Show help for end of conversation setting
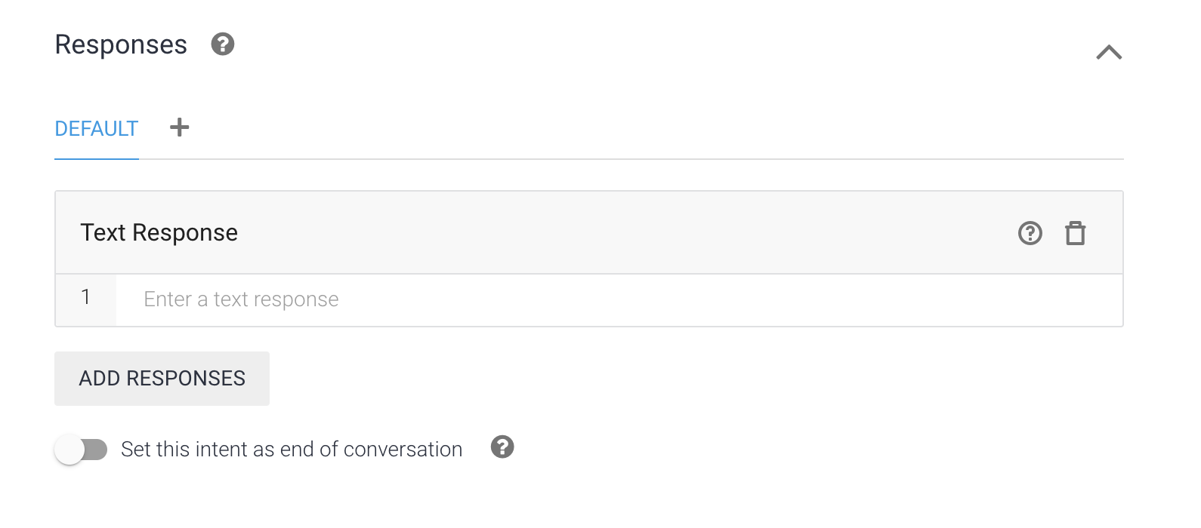Viewport: 1201px width, 528px height. tap(502, 447)
